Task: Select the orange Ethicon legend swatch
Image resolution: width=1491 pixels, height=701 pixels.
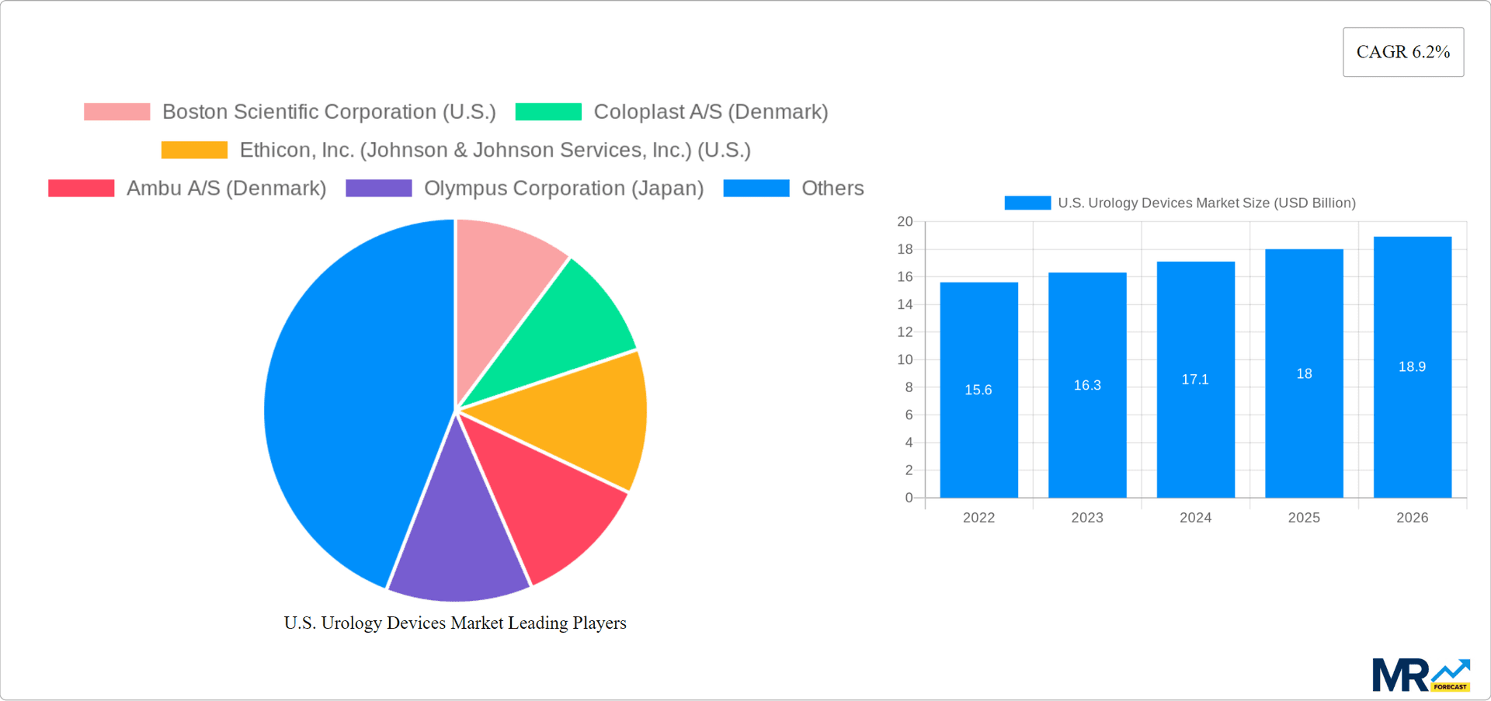Action: pos(193,149)
